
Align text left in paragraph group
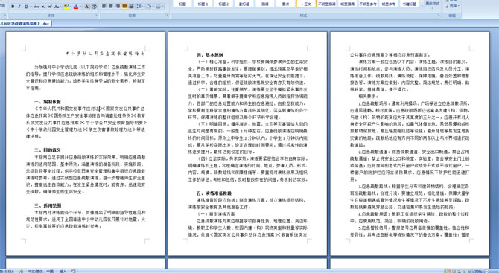click(104, 7)
